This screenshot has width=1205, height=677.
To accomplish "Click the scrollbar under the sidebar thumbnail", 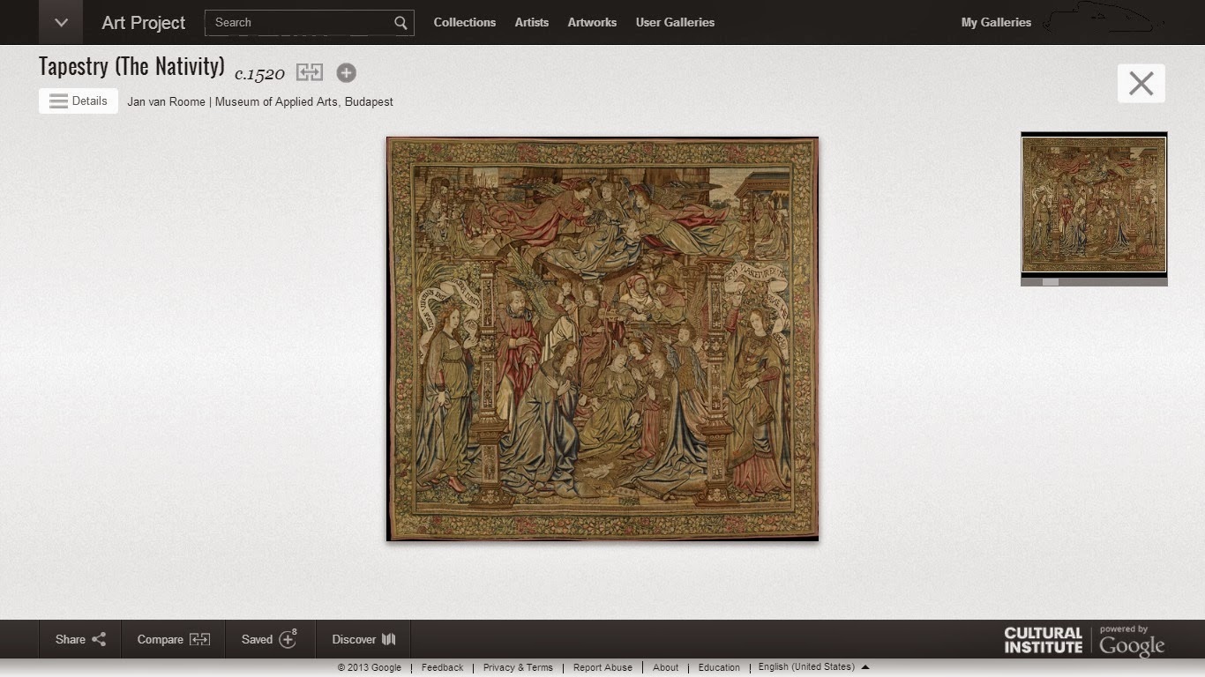I will coord(1050,282).
